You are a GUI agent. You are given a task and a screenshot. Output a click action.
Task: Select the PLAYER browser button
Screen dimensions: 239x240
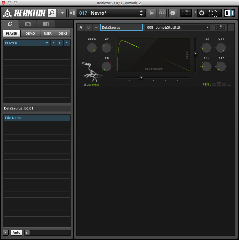pos(11,33)
